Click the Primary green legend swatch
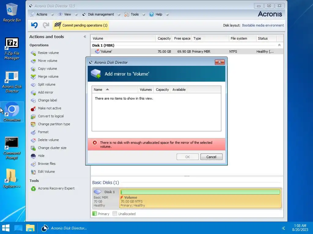The image size is (313, 234). [x=95, y=214]
